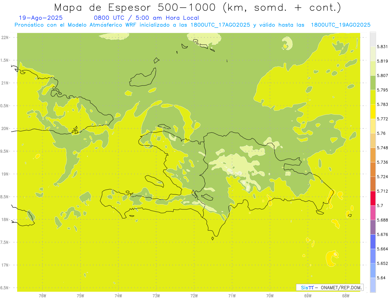Click the color bar value 5.831
The width and height of the screenshot is (388, 300).
pos(383,47)
